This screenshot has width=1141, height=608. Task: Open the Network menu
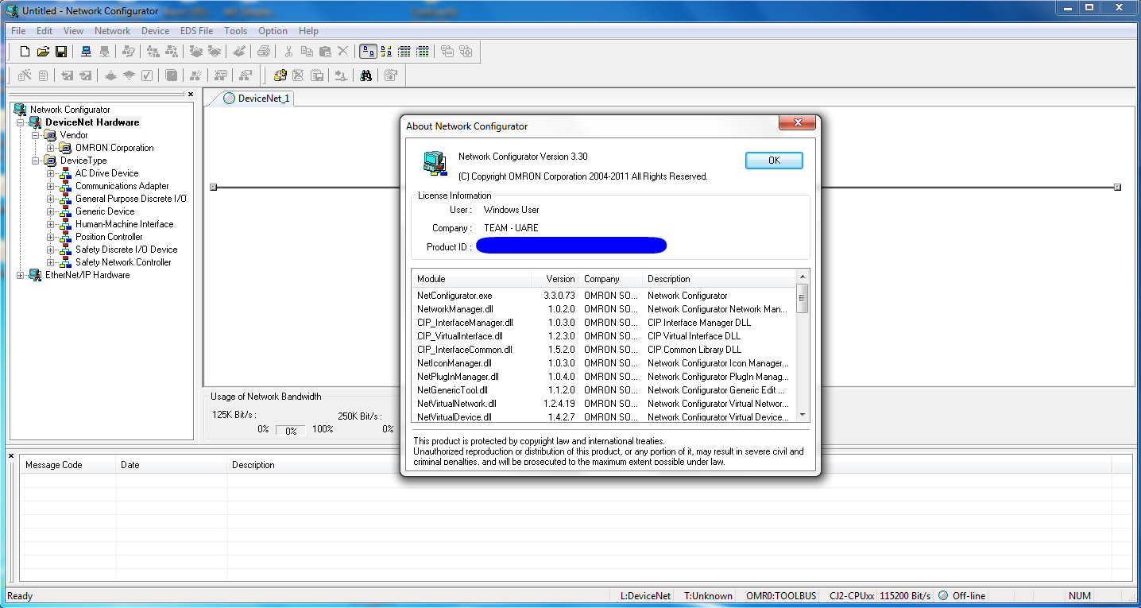click(x=112, y=31)
